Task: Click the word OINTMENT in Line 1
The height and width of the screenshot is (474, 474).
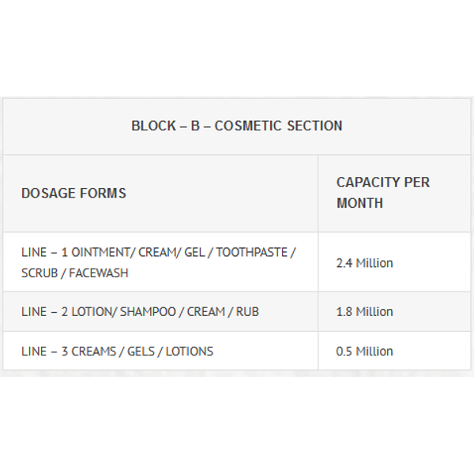Action: (x=100, y=252)
